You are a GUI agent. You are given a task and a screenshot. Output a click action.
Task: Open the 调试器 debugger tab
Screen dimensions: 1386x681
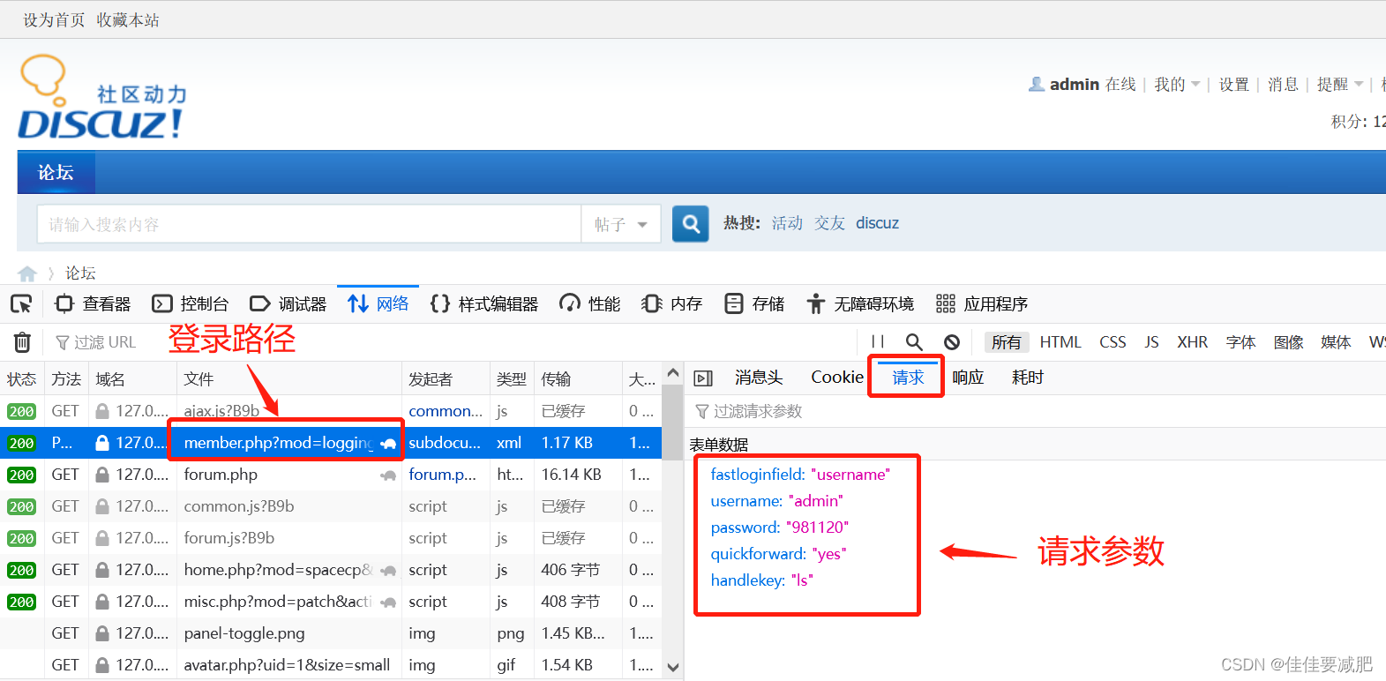(288, 304)
